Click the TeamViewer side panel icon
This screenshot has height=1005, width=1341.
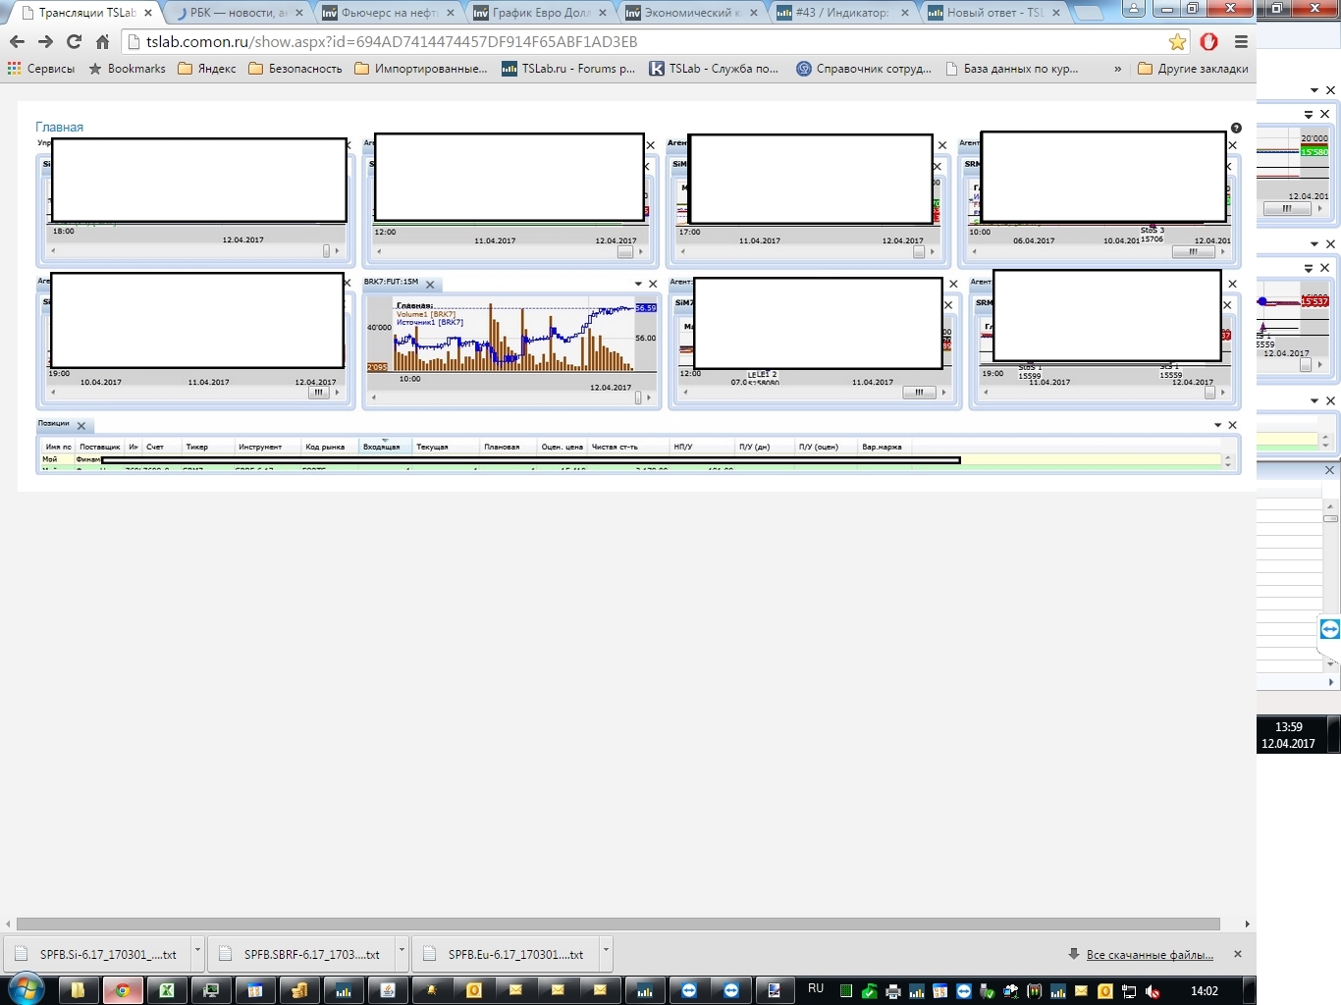[1330, 629]
